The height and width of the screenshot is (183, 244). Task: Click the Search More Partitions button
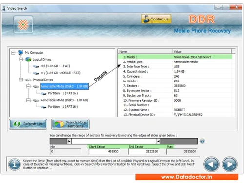pos(70,124)
